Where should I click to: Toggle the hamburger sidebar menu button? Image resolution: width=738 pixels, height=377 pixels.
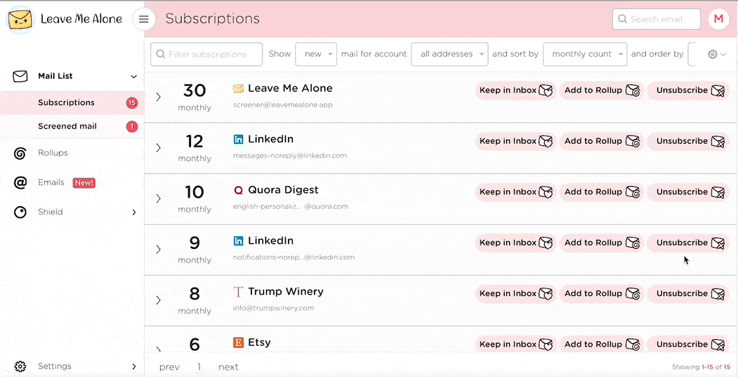point(144,19)
